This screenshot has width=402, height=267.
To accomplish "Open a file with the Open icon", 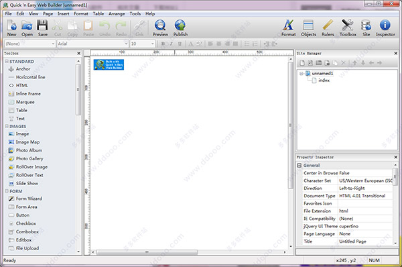I will (27, 28).
